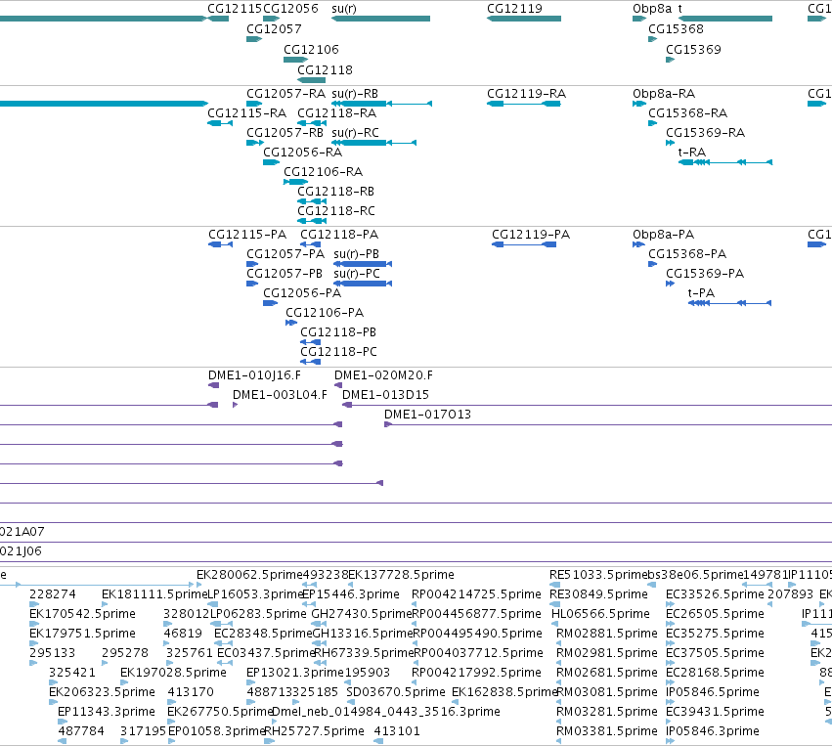Screen dimensions: 832x746
Task: Open the CG15368 gene label
Action: pos(676,28)
